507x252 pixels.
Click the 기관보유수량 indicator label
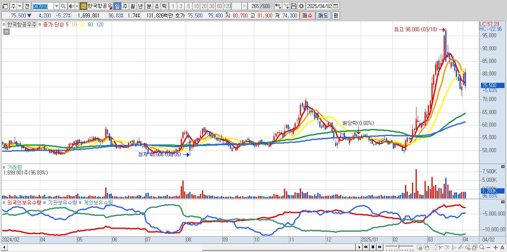pos(62,202)
